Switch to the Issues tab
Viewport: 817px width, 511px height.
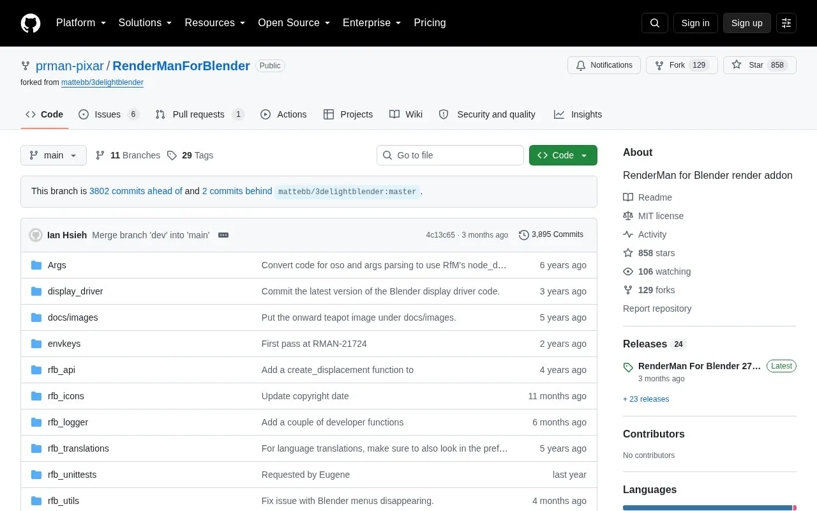pos(109,114)
